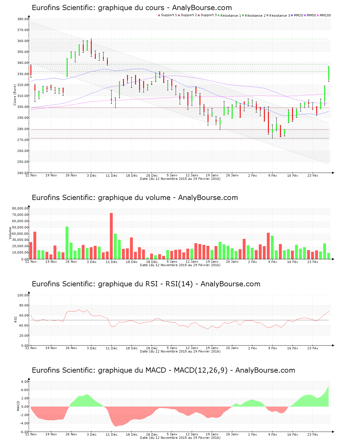Click '3 Déc' date on RSI chart axis
345x446 pixels.
point(91,348)
